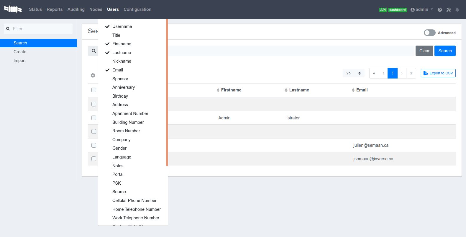Enable the Nickname column option

[133, 61]
